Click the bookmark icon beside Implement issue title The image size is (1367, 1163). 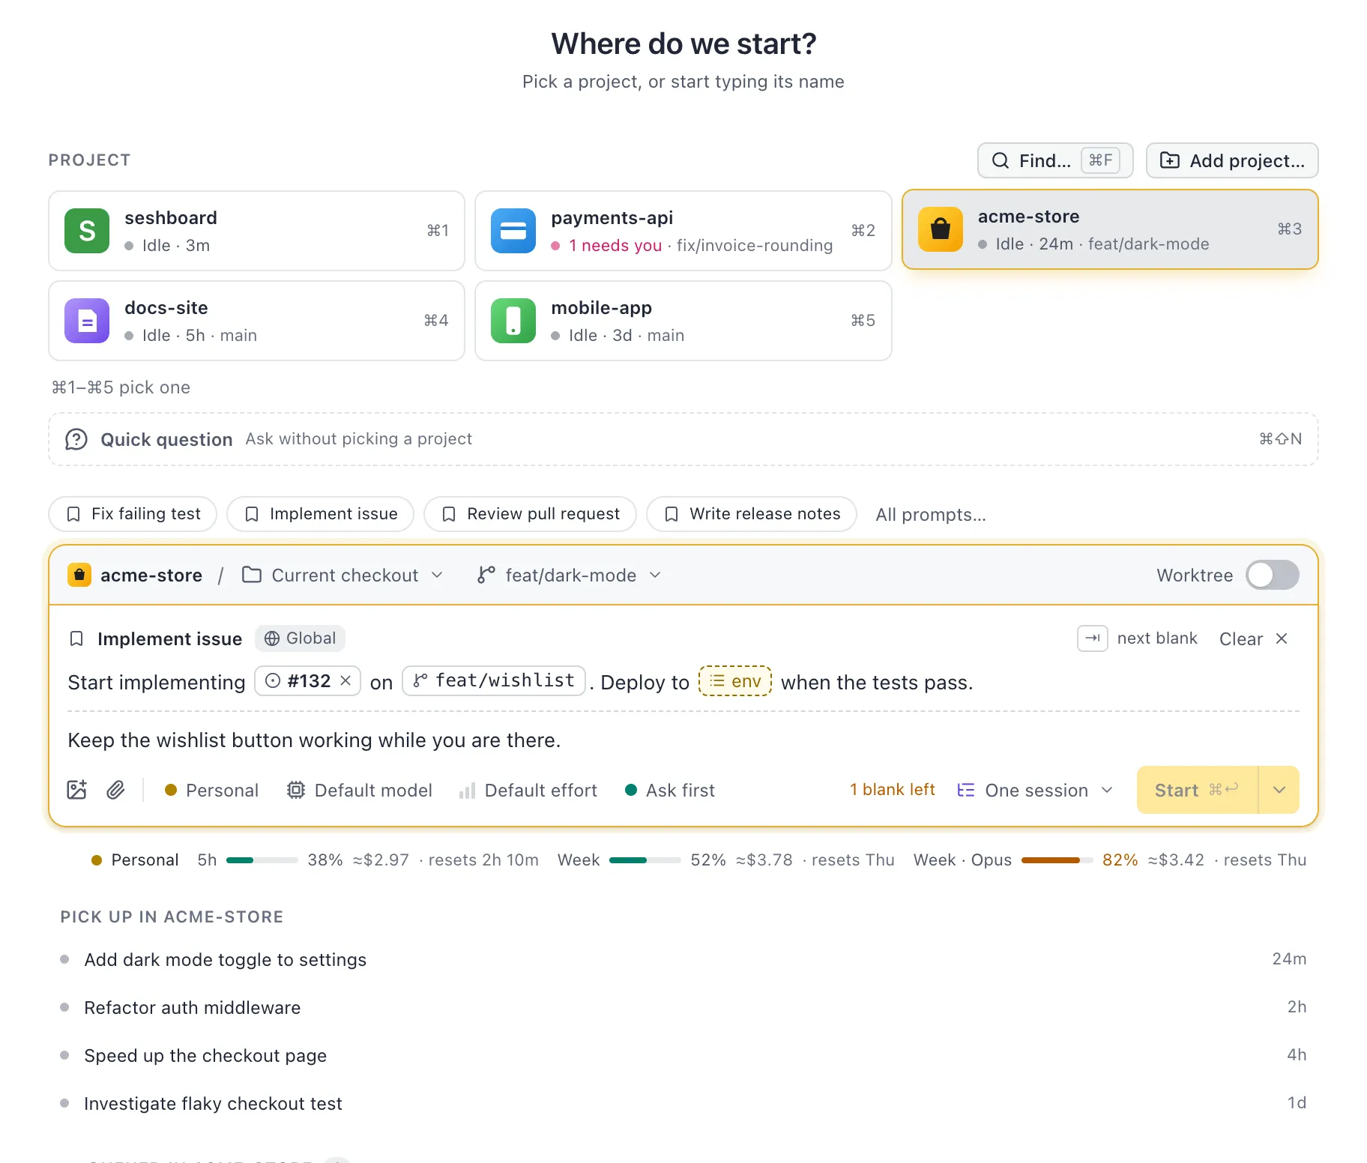76,638
